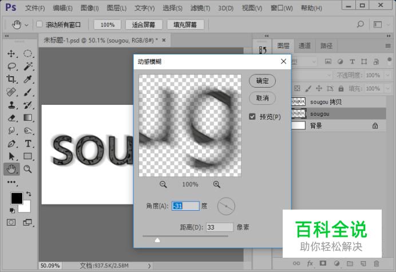
Task: Expand the status bar info arrow
Action: [149, 266]
